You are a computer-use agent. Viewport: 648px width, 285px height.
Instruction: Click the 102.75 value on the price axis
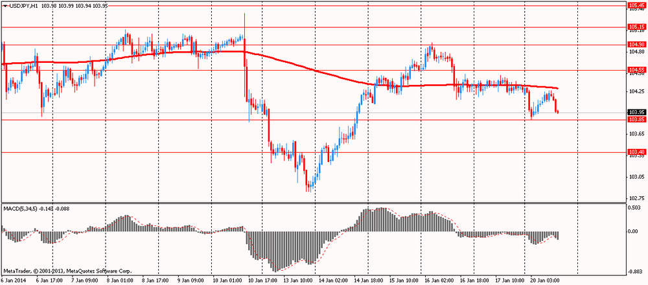pyautogui.click(x=637, y=199)
